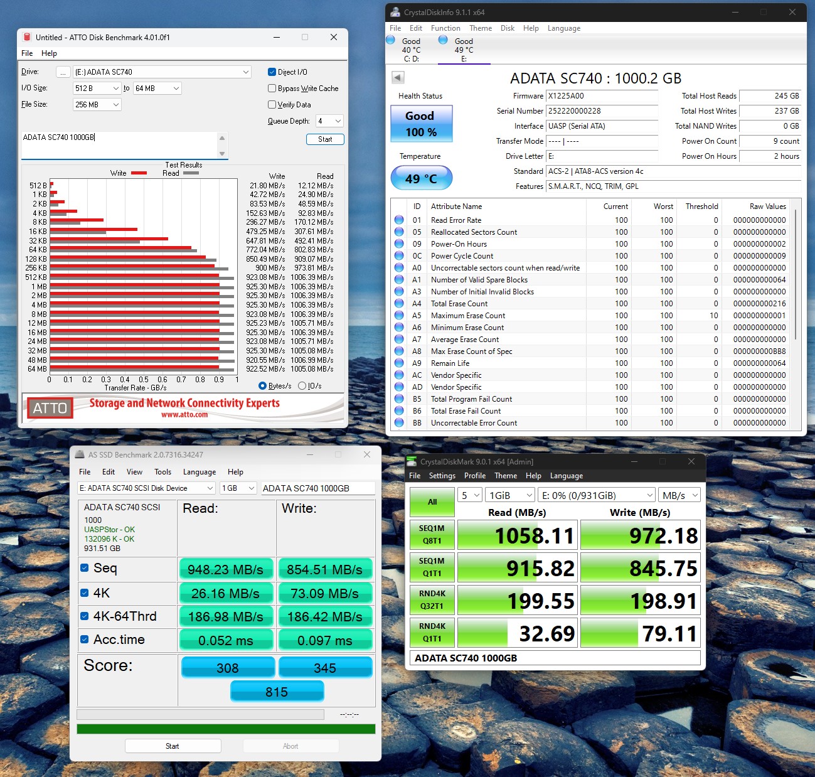The image size is (815, 777).
Task: Open the Profile menu in CrystalDiskMark
Action: tap(474, 476)
